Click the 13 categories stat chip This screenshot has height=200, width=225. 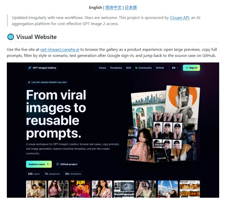click(x=52, y=174)
